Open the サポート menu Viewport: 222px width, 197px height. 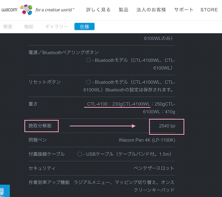click(x=184, y=10)
